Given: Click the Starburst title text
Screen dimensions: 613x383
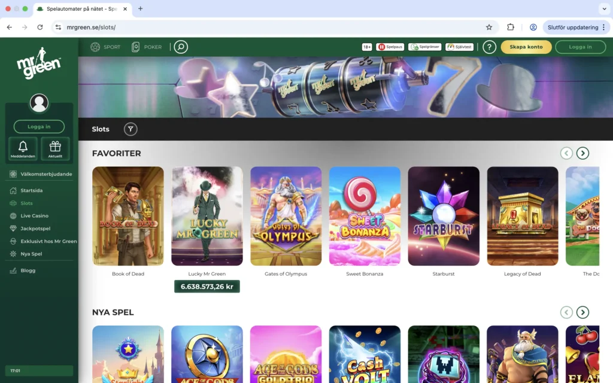Looking at the screenshot, I should 444,274.
